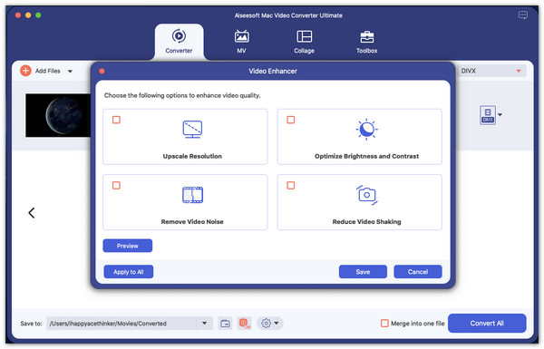Click the Optimize Brightness and Contrast label
This screenshot has height=349, width=544.
366,156
